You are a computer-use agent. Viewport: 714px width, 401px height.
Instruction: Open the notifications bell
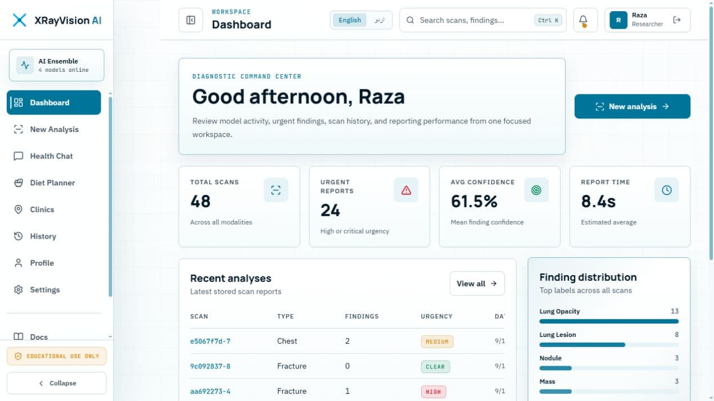[584, 20]
